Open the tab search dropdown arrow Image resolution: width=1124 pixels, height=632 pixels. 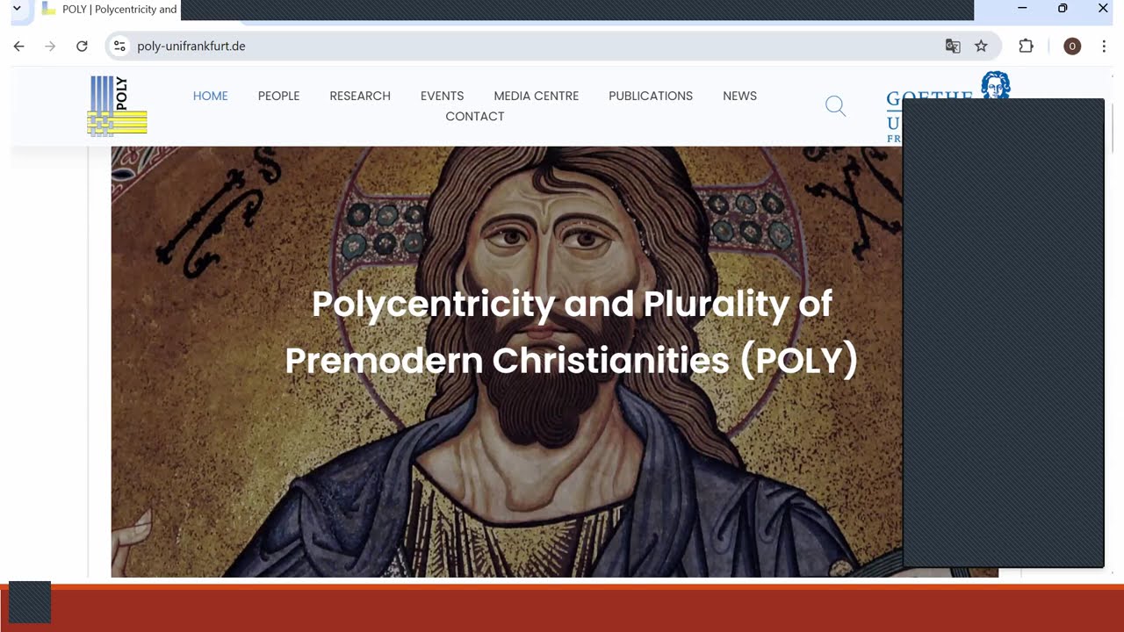click(x=16, y=9)
